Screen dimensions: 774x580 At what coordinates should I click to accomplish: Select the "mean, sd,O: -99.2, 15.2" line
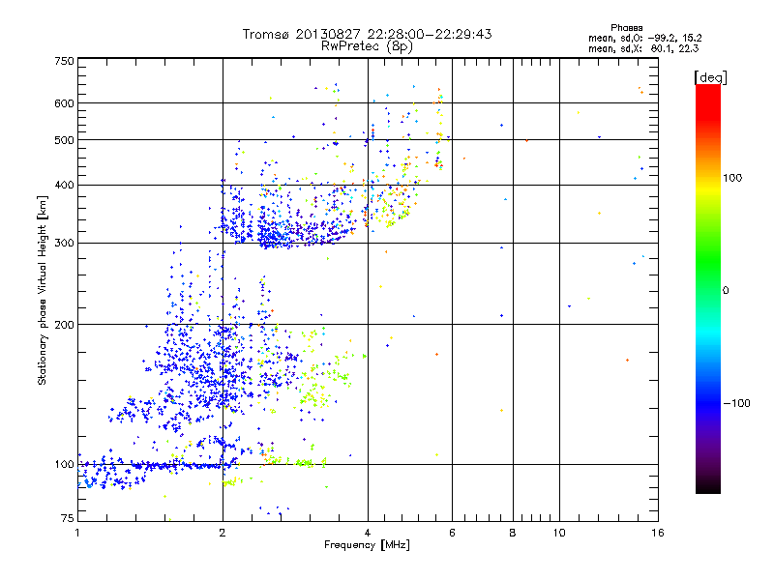pos(645,38)
